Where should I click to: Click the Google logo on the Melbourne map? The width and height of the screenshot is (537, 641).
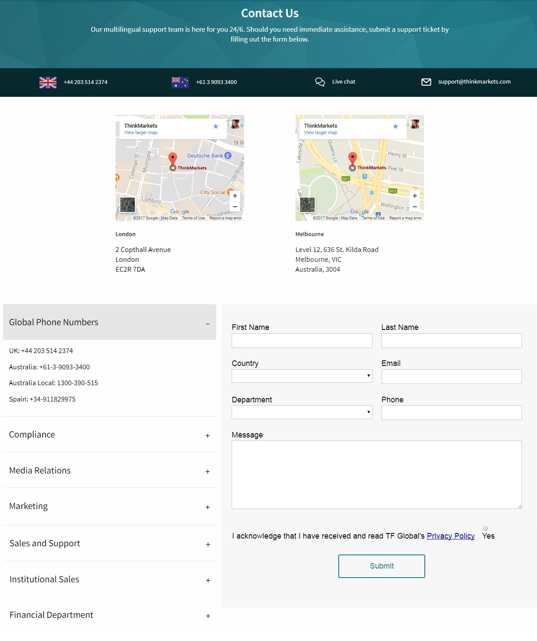[360, 212]
